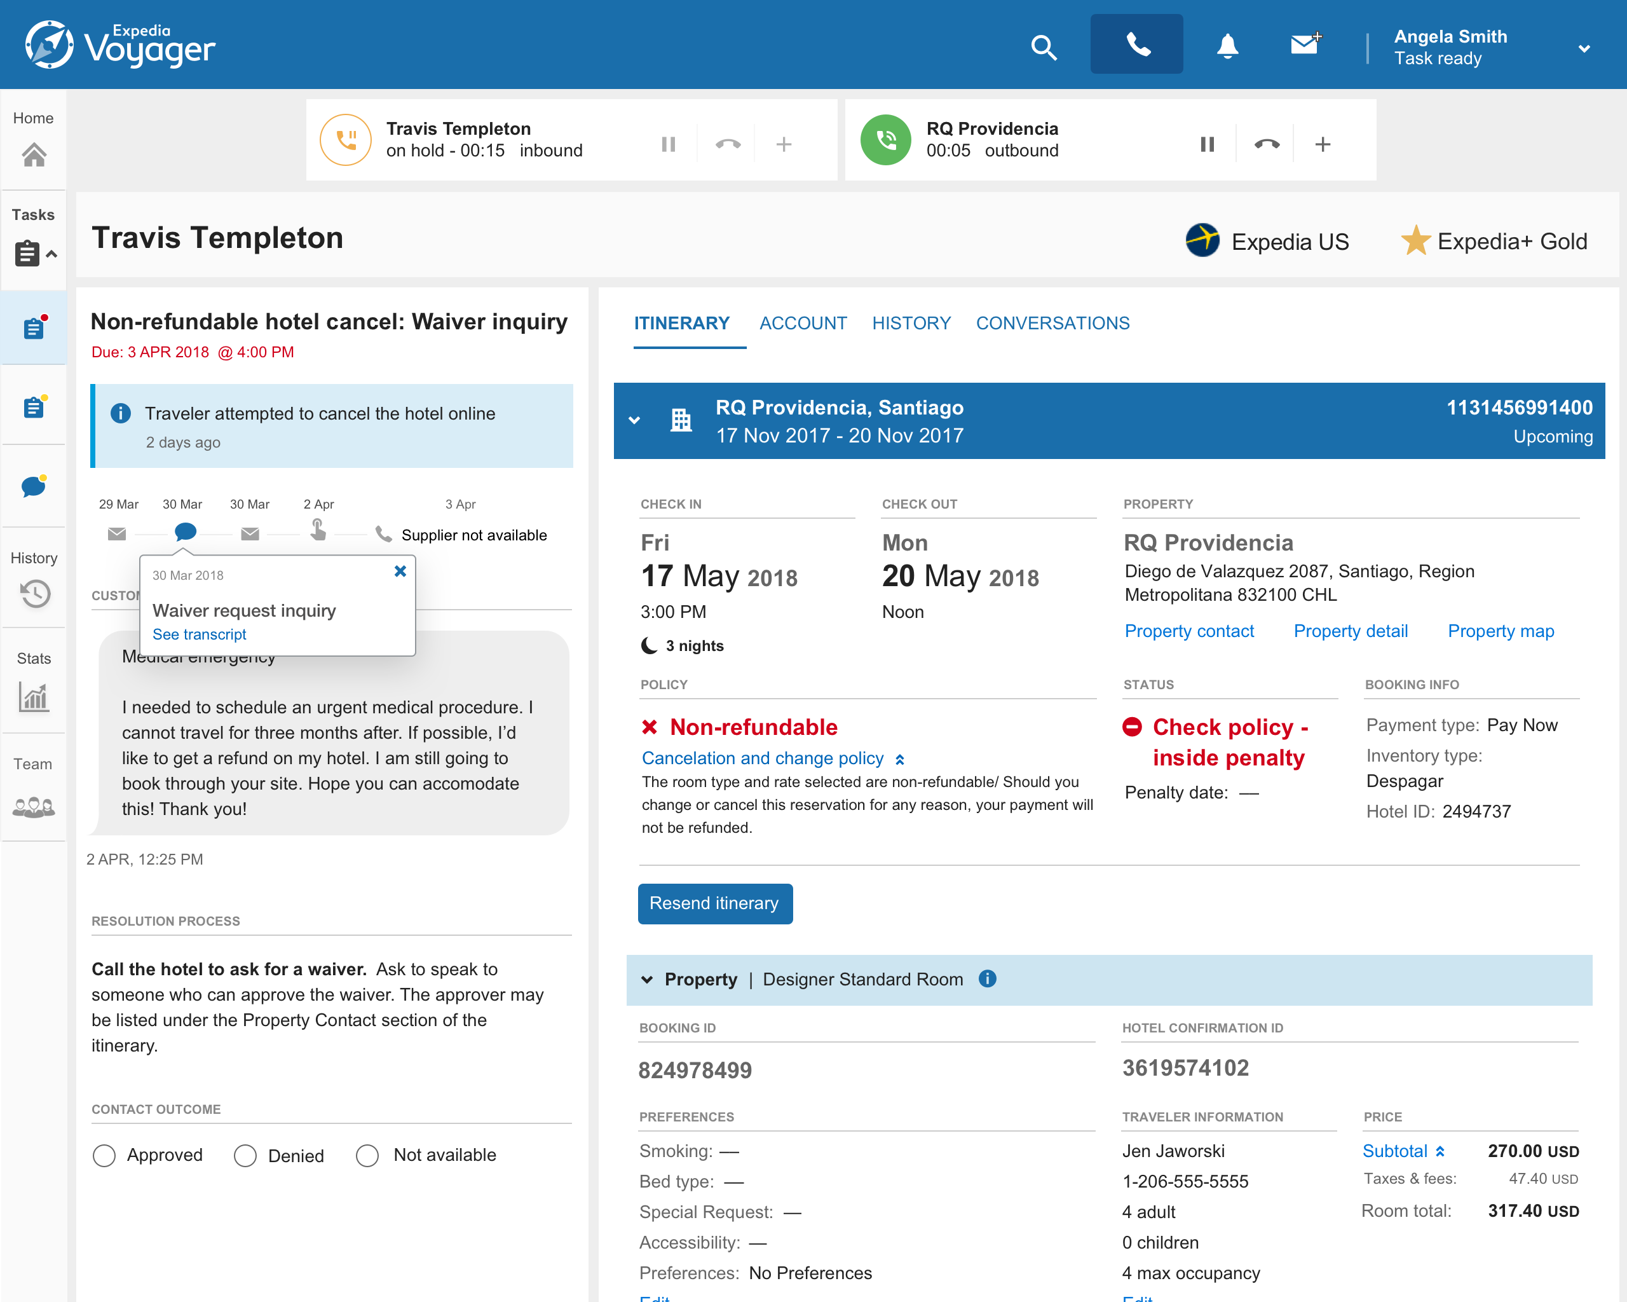Click the new message envelope icon
Viewport: 1627px width, 1302px height.
[1305, 45]
